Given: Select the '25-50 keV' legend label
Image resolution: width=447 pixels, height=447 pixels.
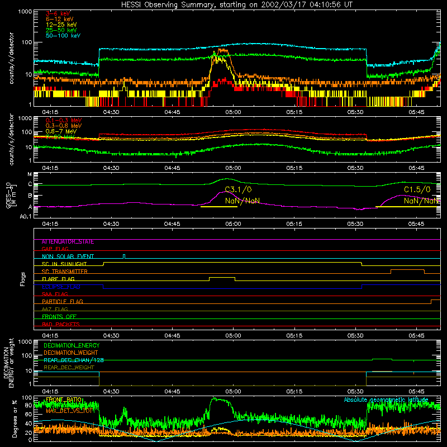Looking at the screenshot, I should 61,30.
